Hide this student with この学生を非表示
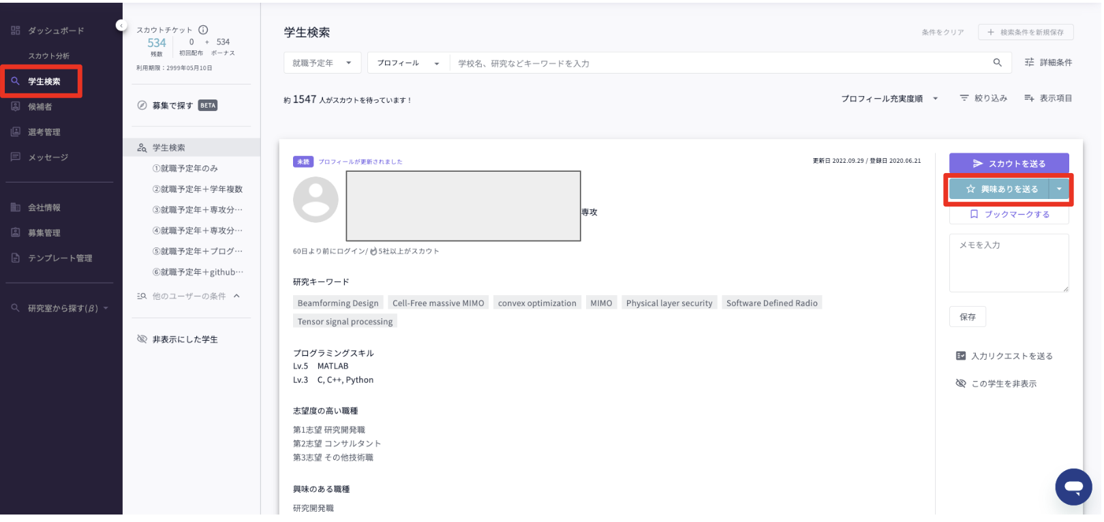 pyautogui.click(x=996, y=384)
